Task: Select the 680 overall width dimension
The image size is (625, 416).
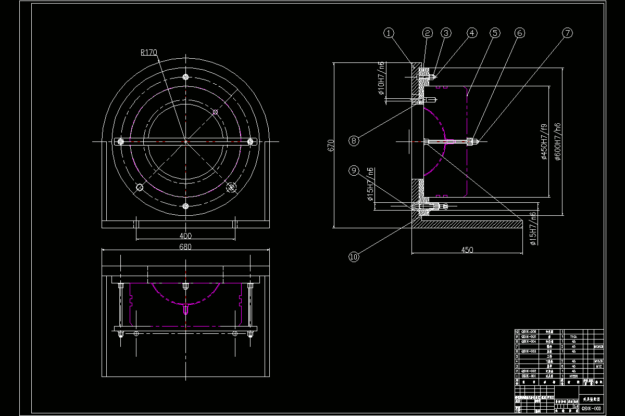Action: tap(185, 246)
